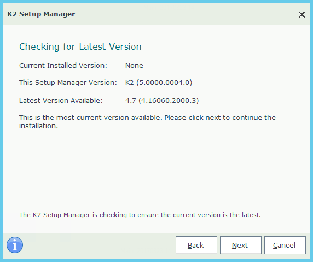Click the 'This Setup Manager Version:' label

[x=68, y=83]
